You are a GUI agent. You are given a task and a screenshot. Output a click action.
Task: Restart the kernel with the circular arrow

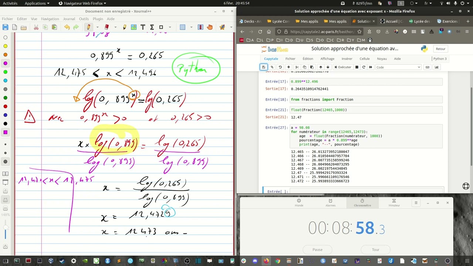point(364,67)
